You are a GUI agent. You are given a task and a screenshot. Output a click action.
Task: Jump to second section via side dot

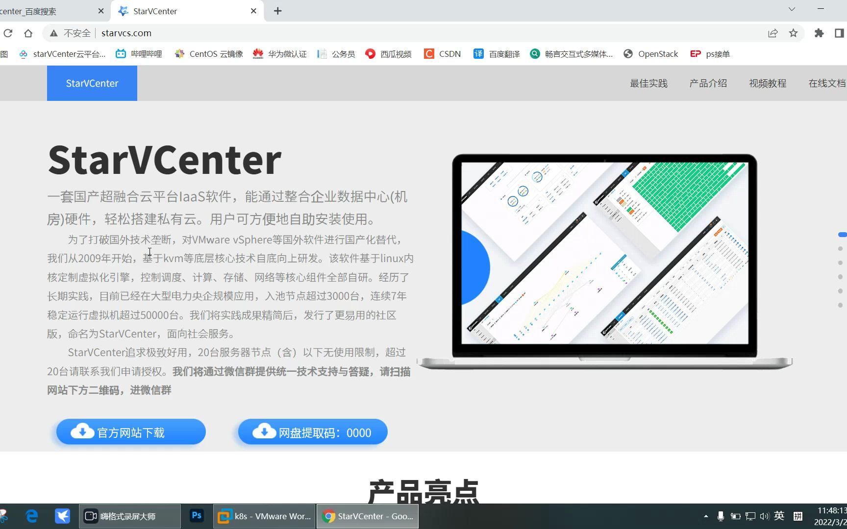pos(840,249)
